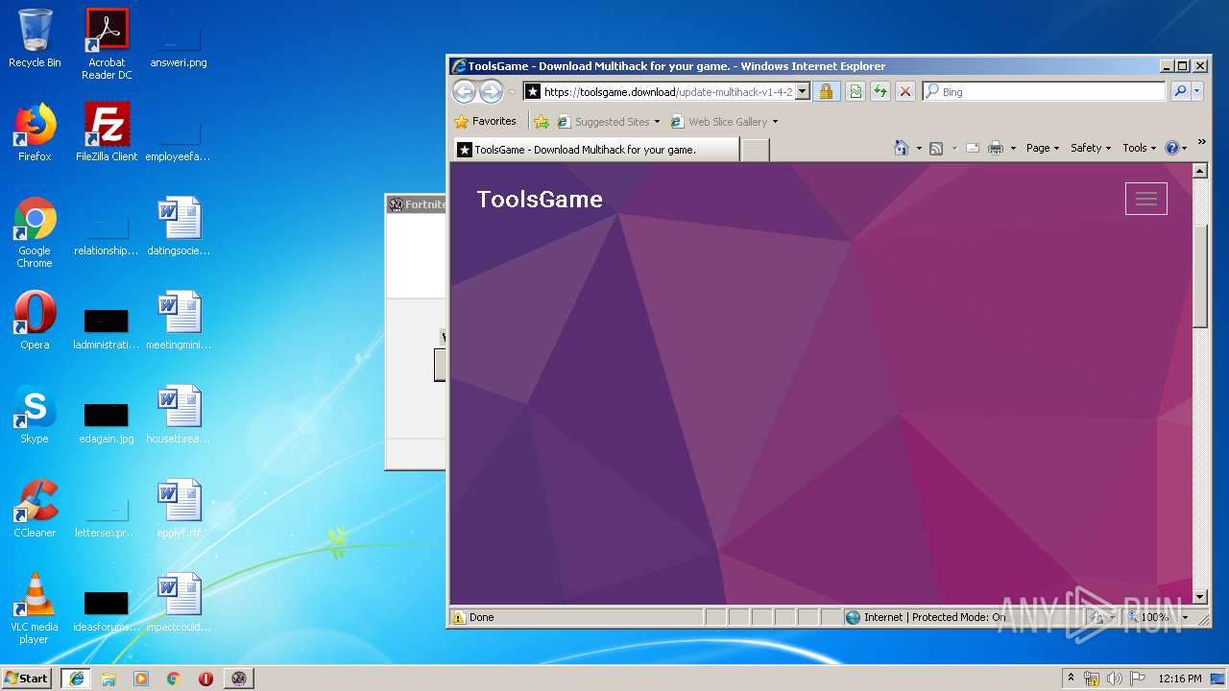Open the Page menu
1229x691 pixels.
coord(1042,148)
